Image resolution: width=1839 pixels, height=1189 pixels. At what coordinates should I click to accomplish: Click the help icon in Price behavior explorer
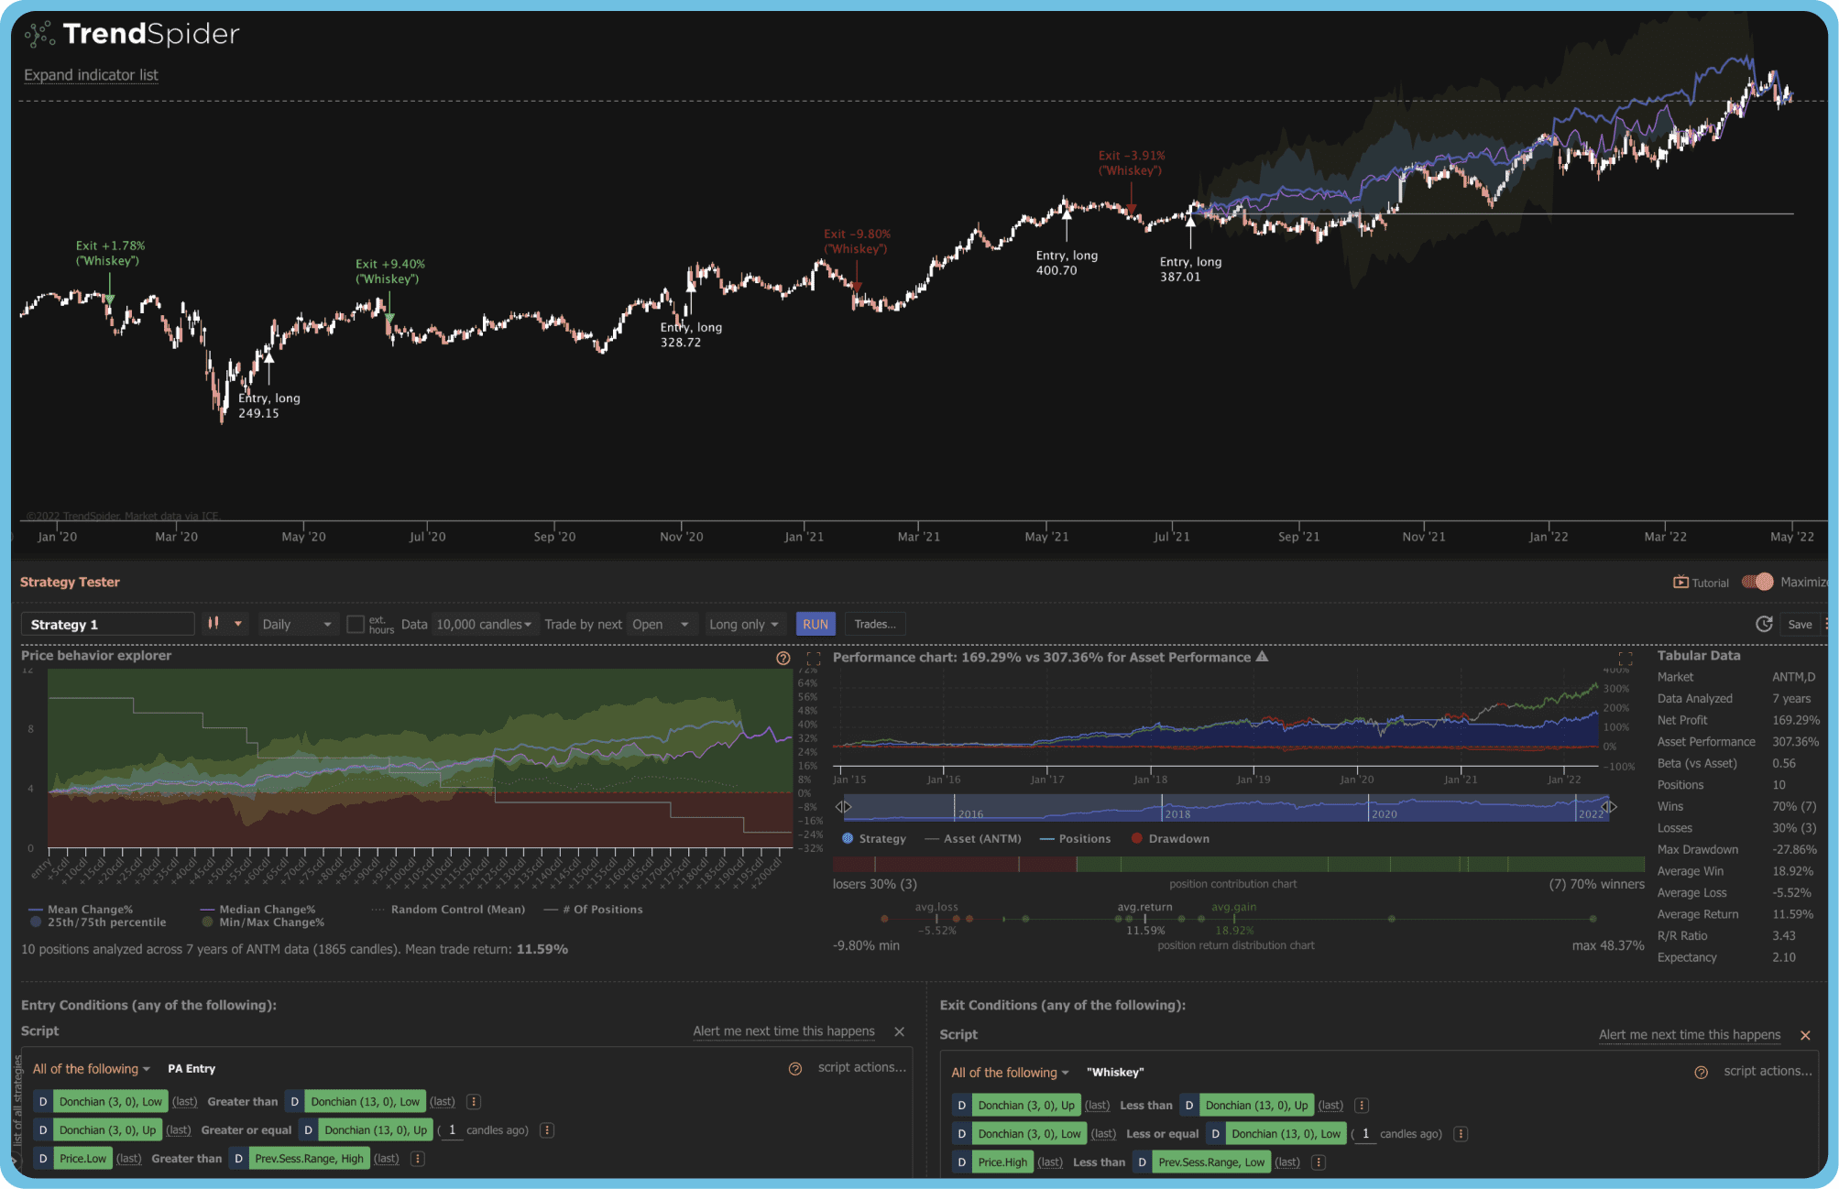pyautogui.click(x=783, y=658)
